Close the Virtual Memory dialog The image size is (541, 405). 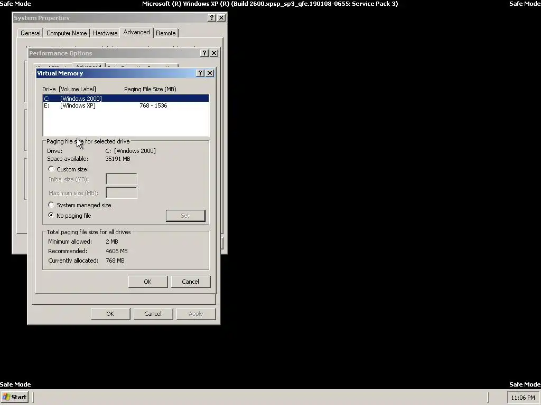click(210, 73)
